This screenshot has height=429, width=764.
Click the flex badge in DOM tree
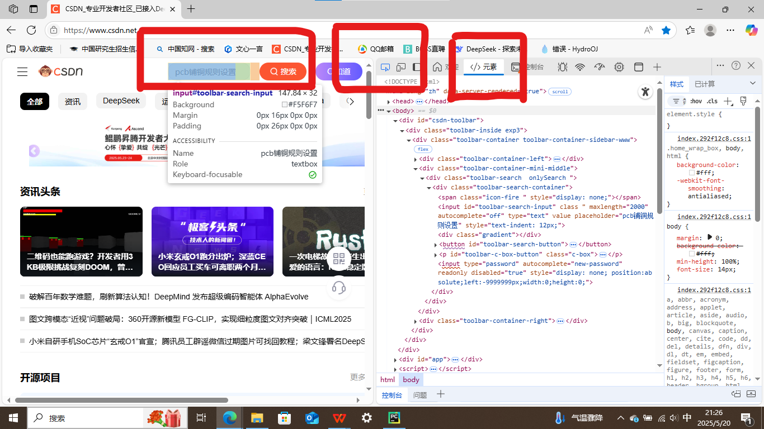(422, 149)
